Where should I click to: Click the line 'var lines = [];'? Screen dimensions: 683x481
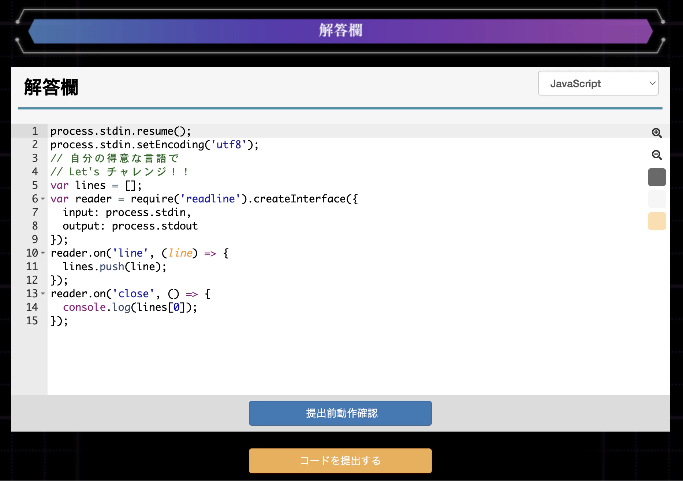pos(96,185)
